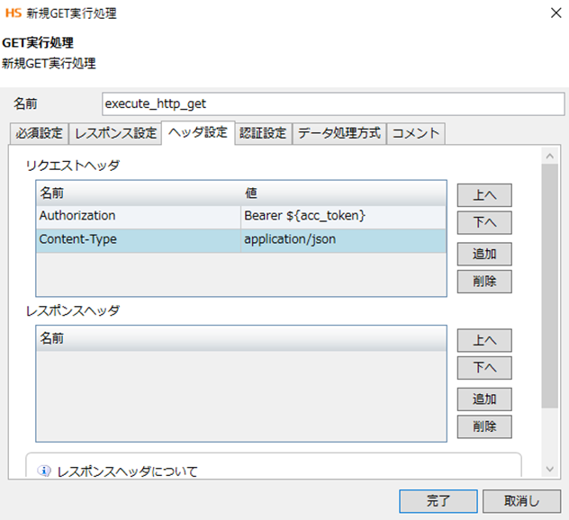Click 削除 to delete the request header
The image size is (569, 520).
coord(484,281)
